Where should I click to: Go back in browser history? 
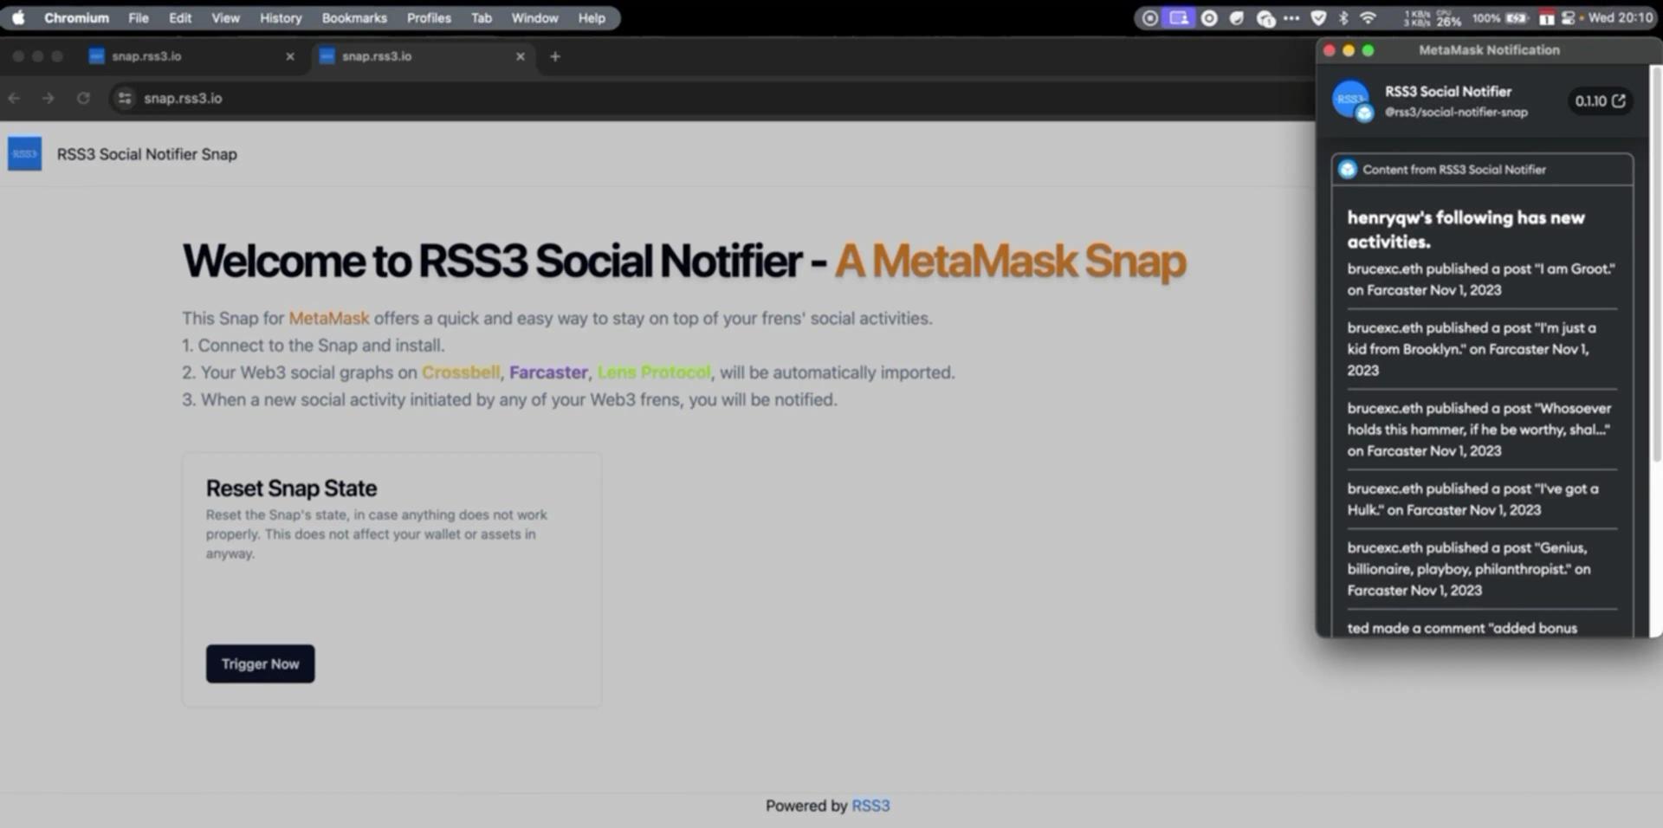15,98
